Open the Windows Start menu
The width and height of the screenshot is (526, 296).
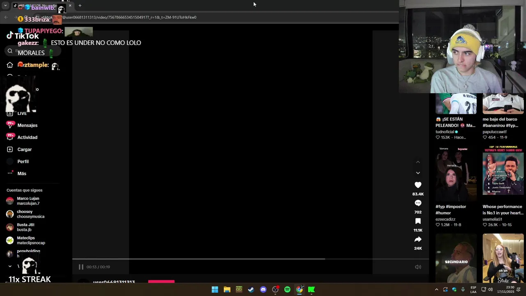(215, 289)
